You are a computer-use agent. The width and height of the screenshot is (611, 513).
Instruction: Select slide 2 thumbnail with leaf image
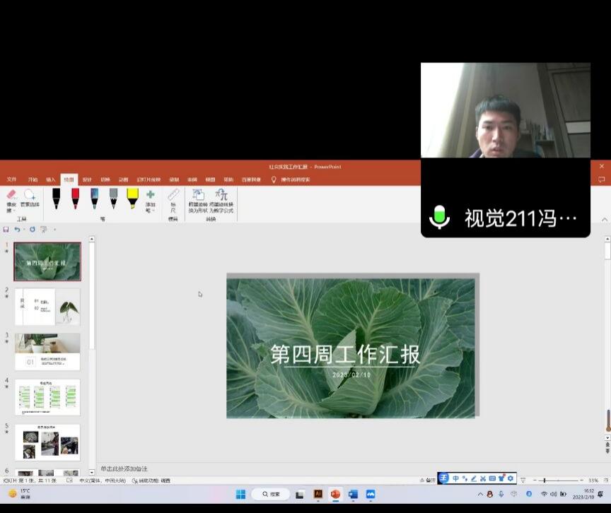click(47, 307)
